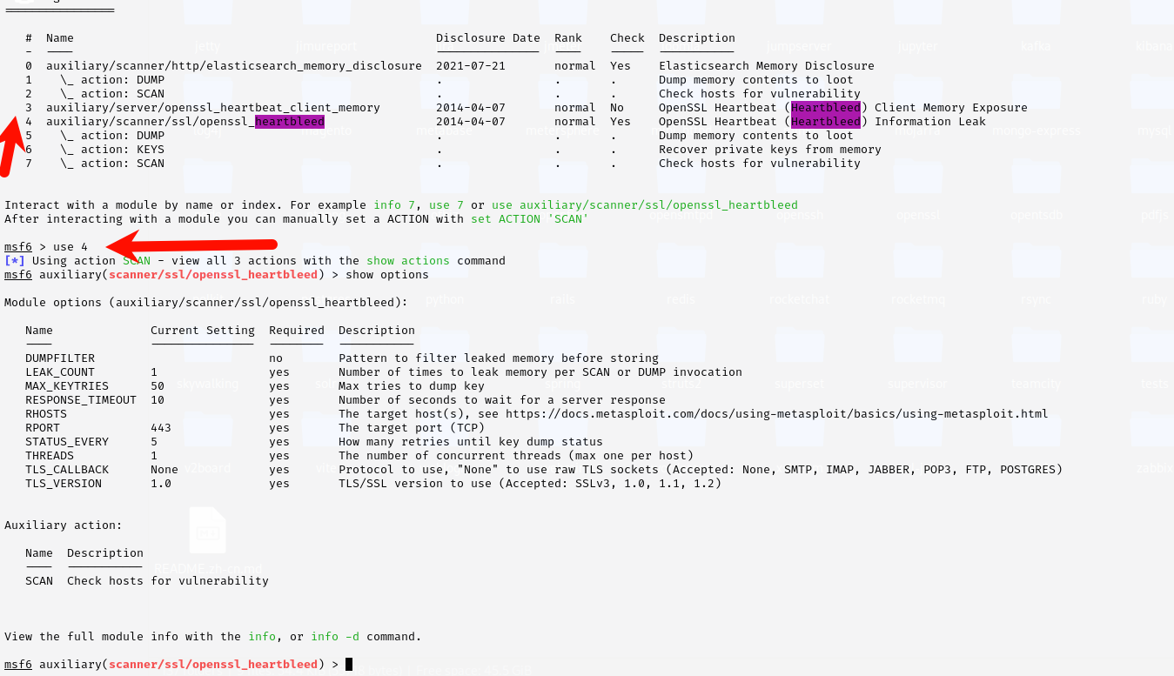Image resolution: width=1174 pixels, height=676 pixels.
Task: Click the 'action: KEYS' row
Action: click(x=112, y=150)
